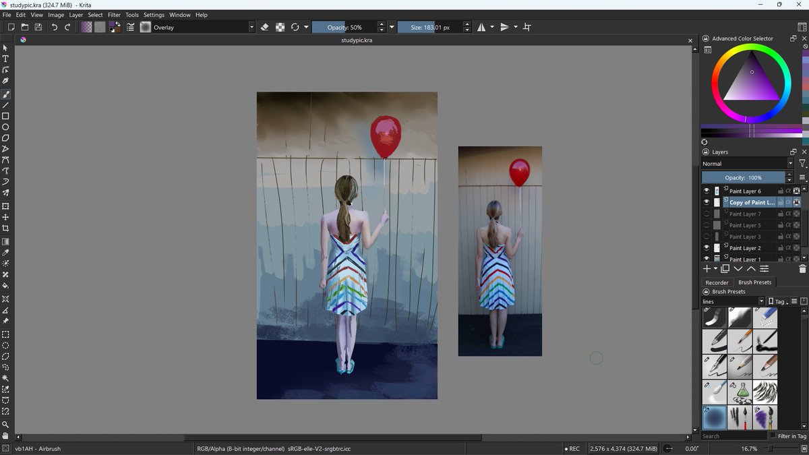Save the document via toolbar icon

38,27
